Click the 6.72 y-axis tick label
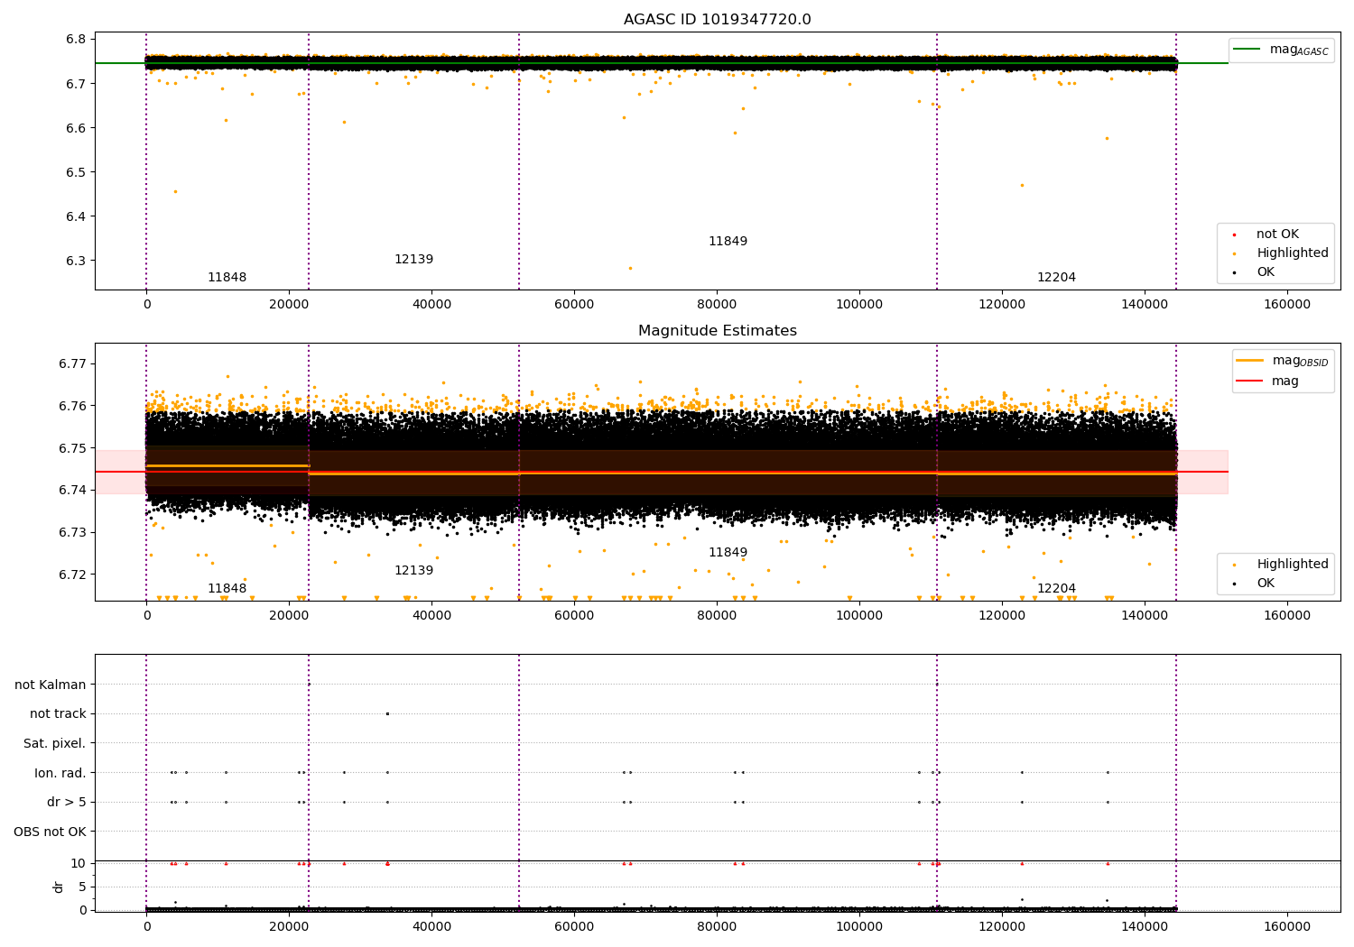The image size is (1354, 947). [72, 575]
